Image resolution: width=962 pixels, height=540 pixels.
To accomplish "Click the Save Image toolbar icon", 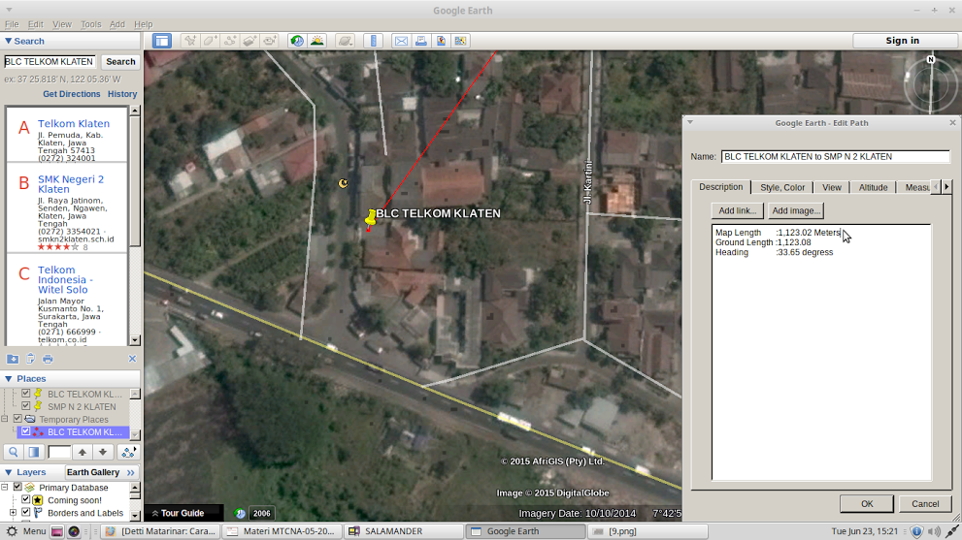I will point(441,41).
